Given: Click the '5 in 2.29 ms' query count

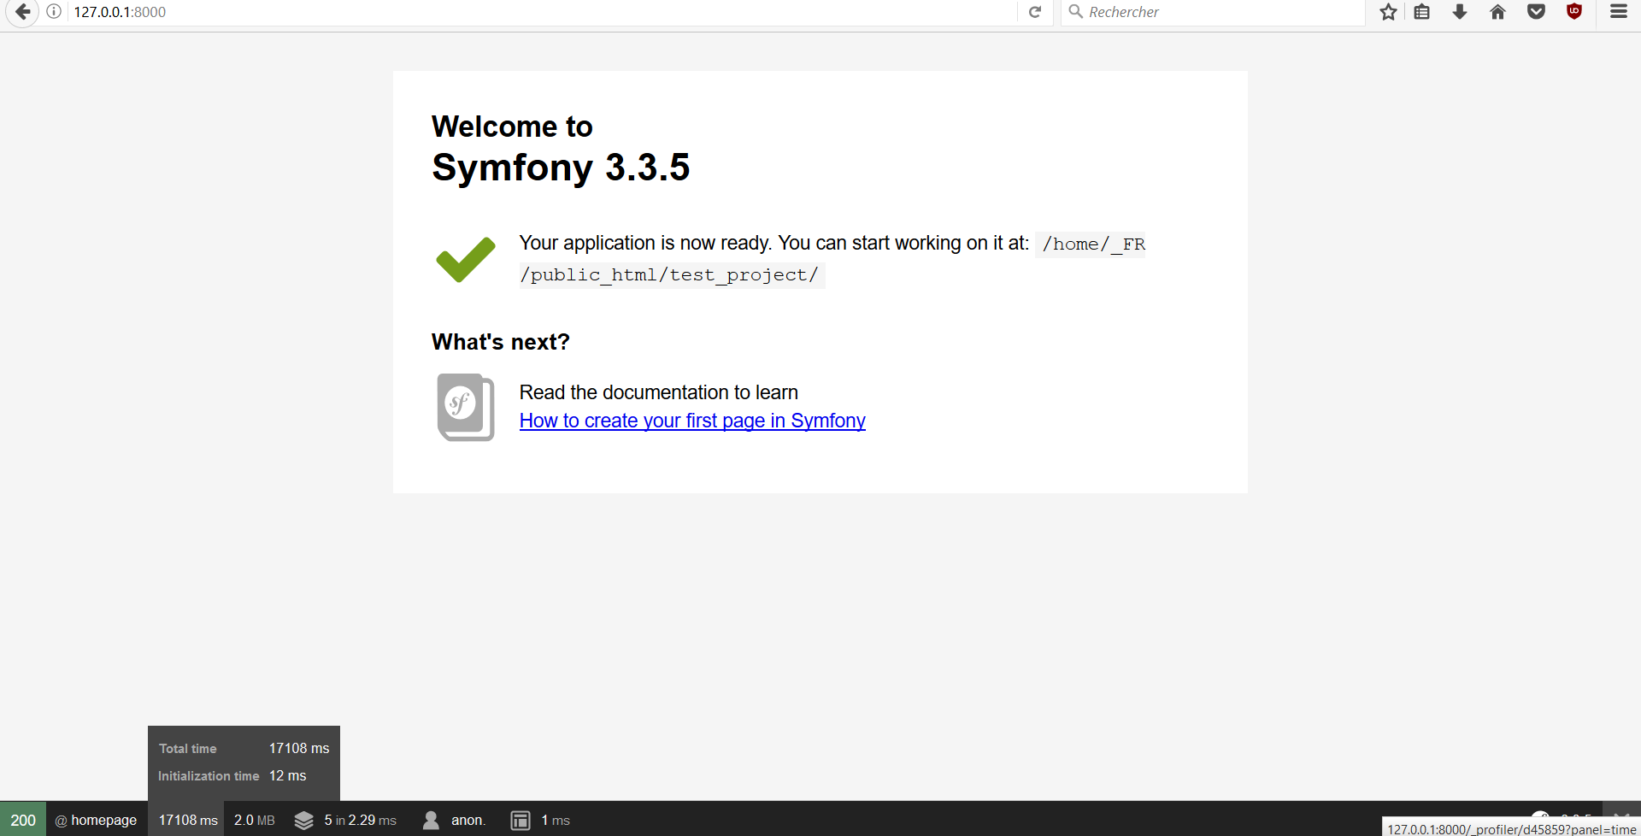Looking at the screenshot, I should coord(361,821).
